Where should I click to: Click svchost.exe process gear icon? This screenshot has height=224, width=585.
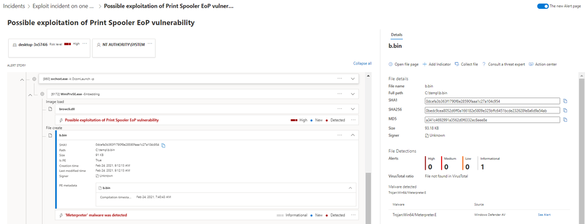point(34,79)
